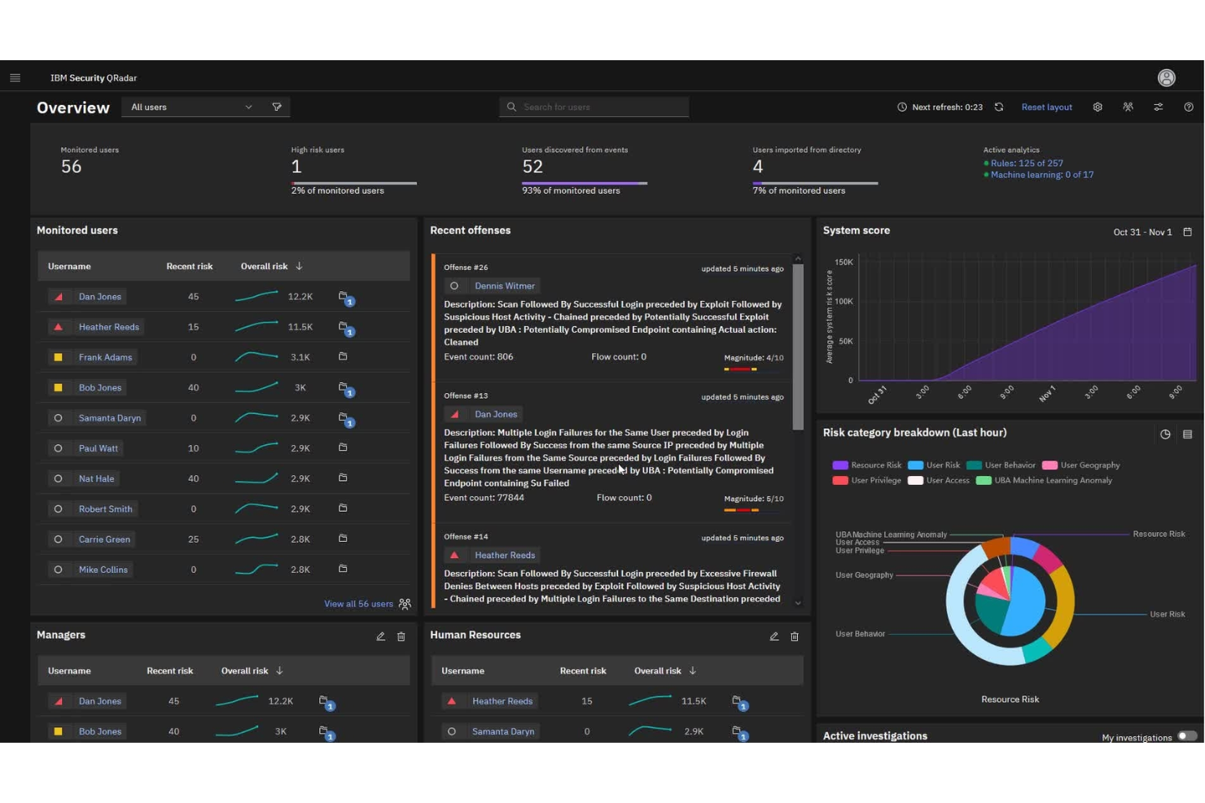Image resolution: width=1205 pixels, height=803 pixels.
Task: Open the user account avatar at top right
Action: pos(1166,77)
